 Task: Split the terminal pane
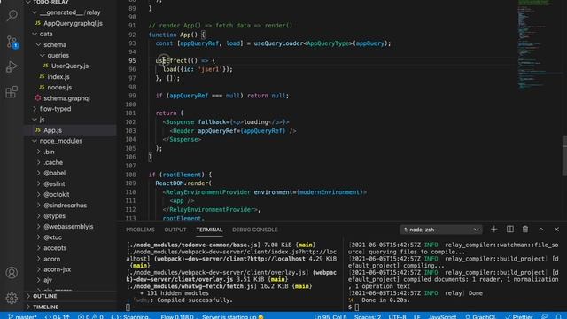[x=510, y=230]
